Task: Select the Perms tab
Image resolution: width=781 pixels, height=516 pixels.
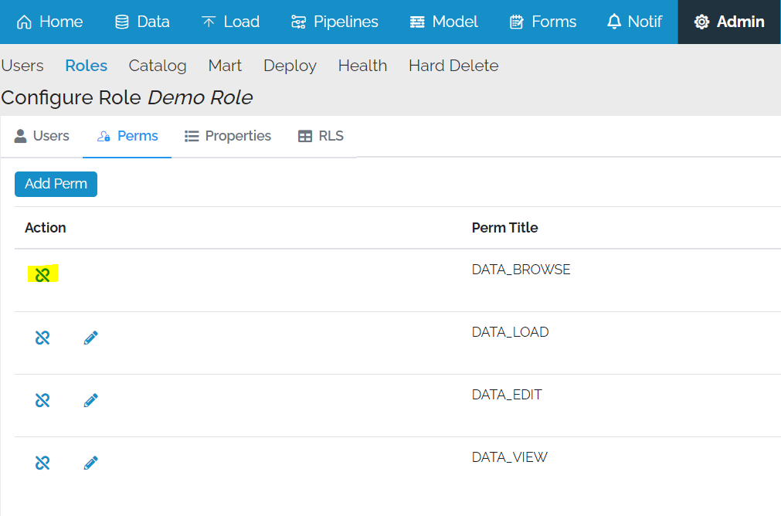Action: click(127, 136)
